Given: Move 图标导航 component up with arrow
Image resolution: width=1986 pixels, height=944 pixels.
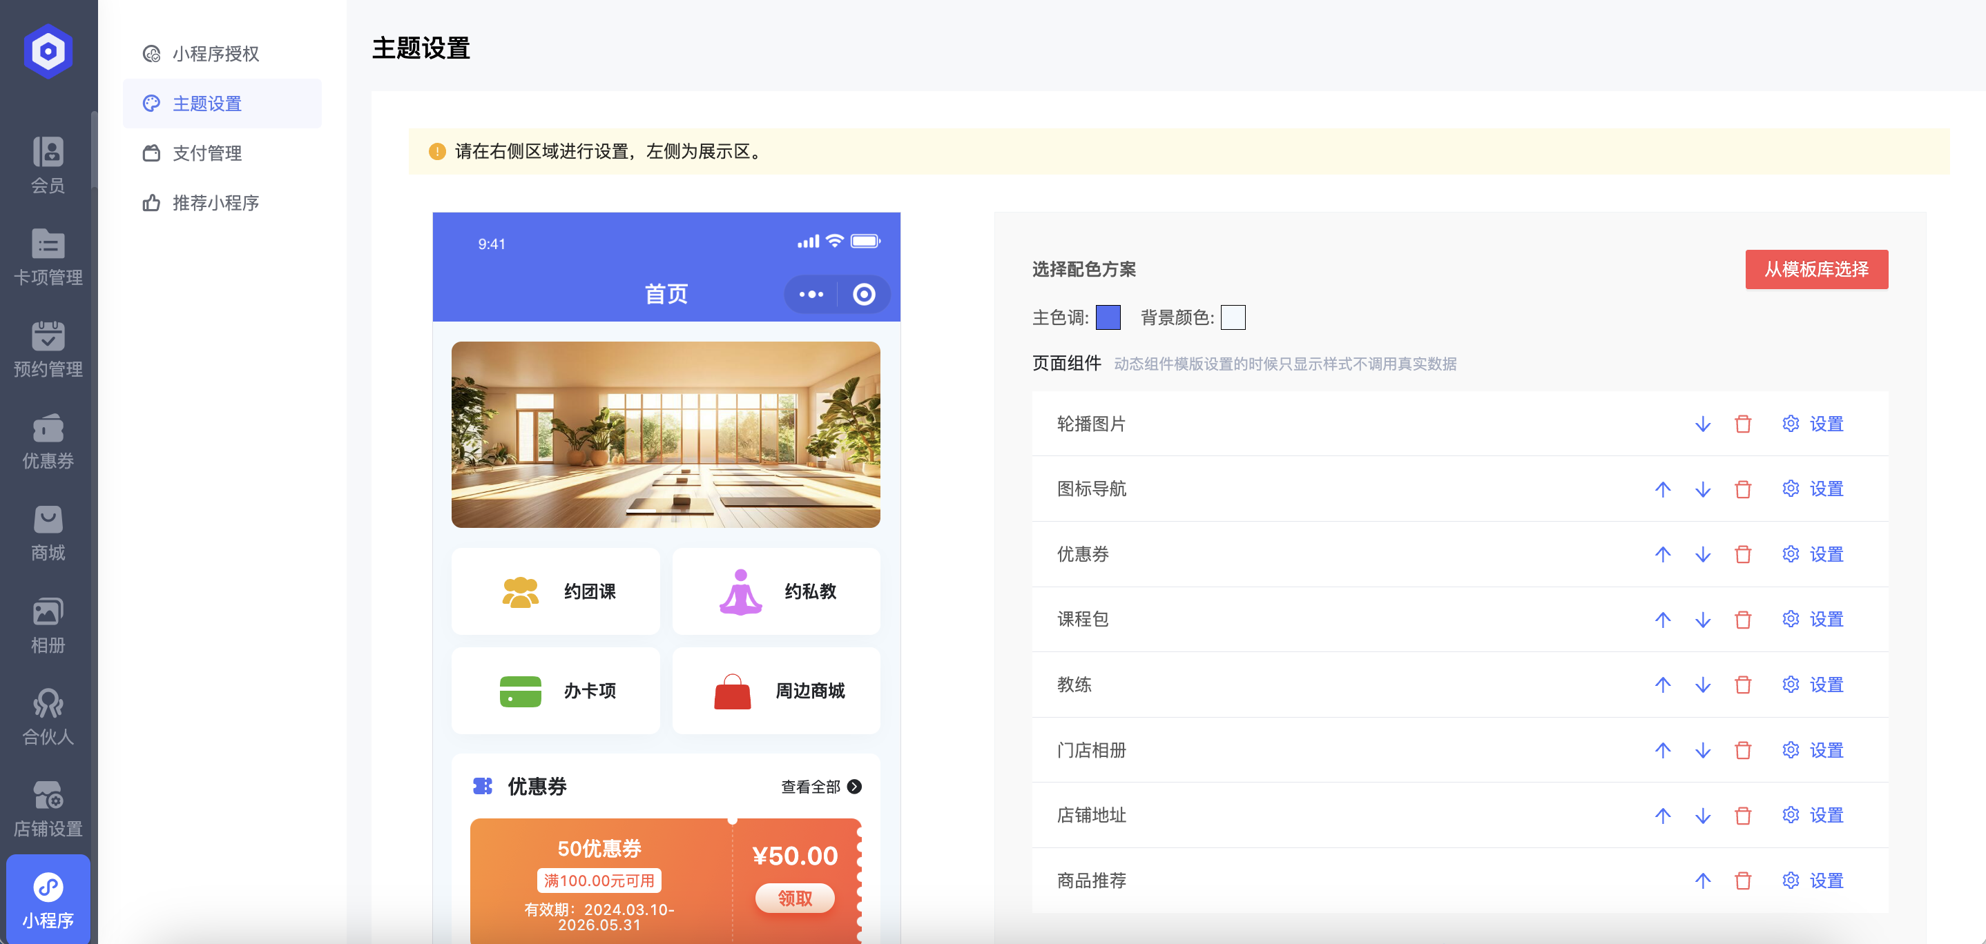Looking at the screenshot, I should click(1662, 489).
